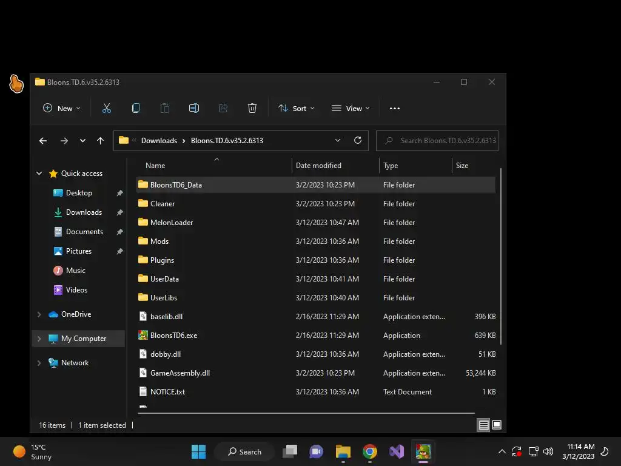Click the Windows Start button
The width and height of the screenshot is (621, 466).
click(198, 451)
